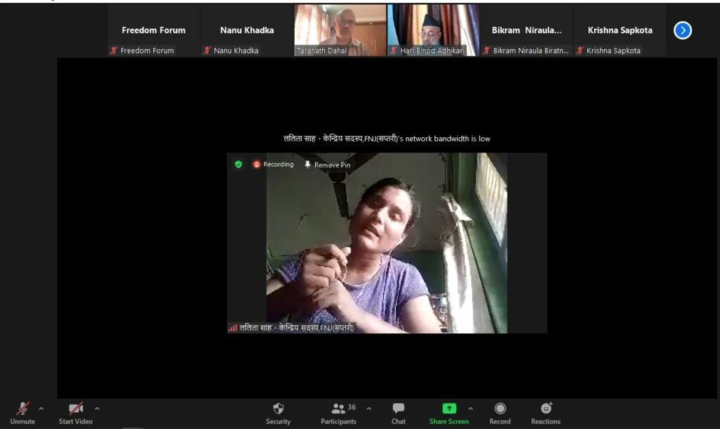
Task: Expand video options arrow beside Start Video
Action: tap(97, 408)
